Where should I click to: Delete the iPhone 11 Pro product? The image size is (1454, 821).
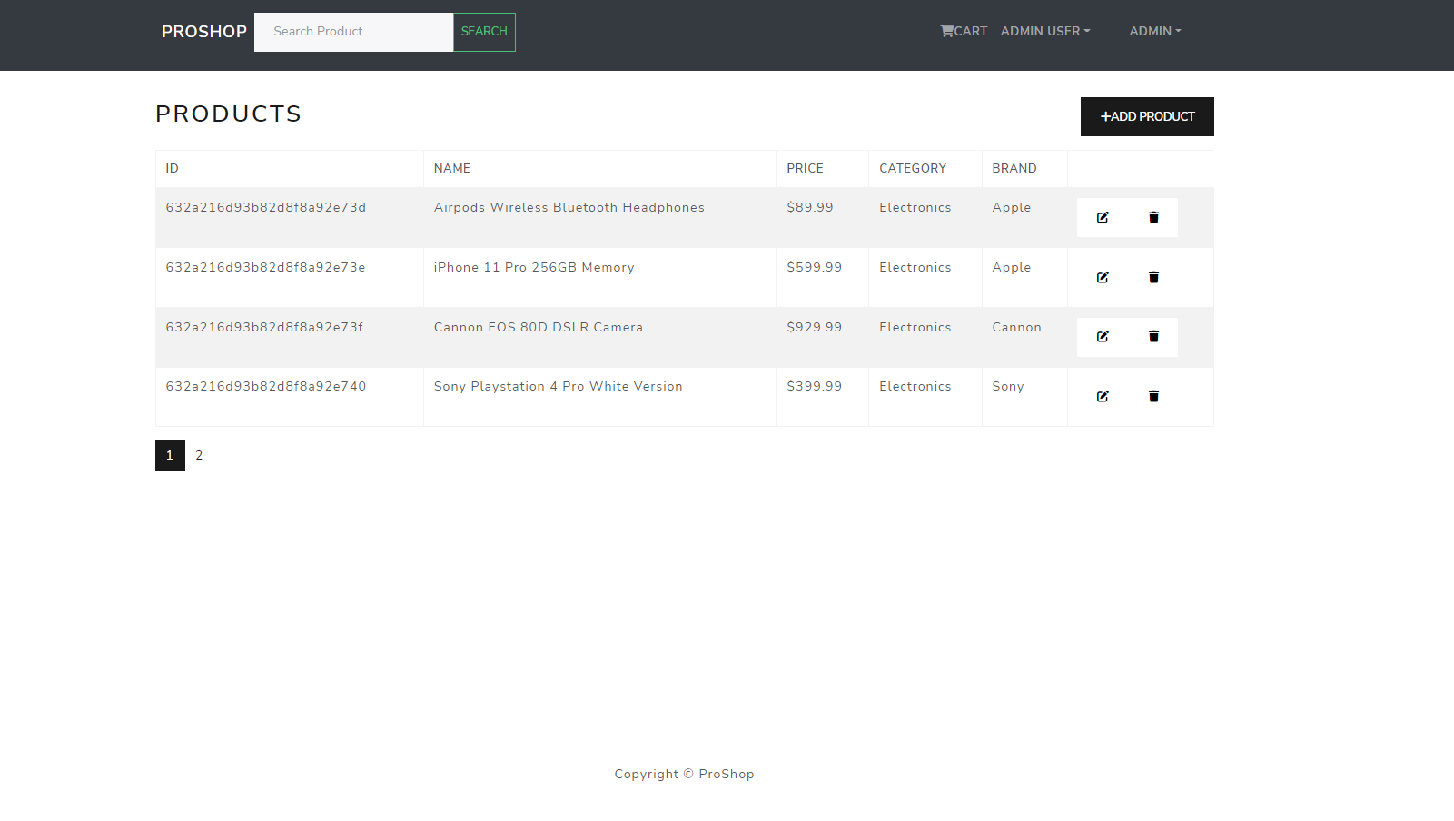point(1153,277)
